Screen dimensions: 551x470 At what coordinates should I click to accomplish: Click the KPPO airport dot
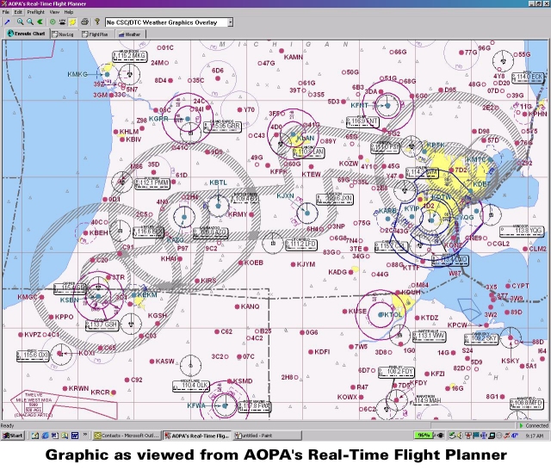tap(52, 317)
